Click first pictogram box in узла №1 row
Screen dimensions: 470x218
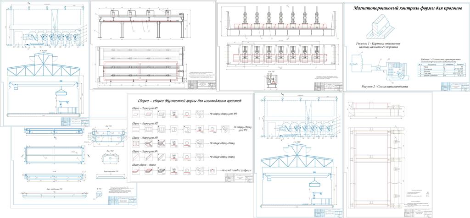pos(136,114)
